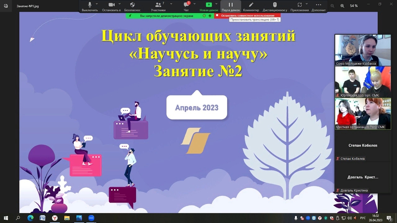Select Довгаль Кристина participant tile
Viewport: 397px width, 223px height.
(363, 177)
